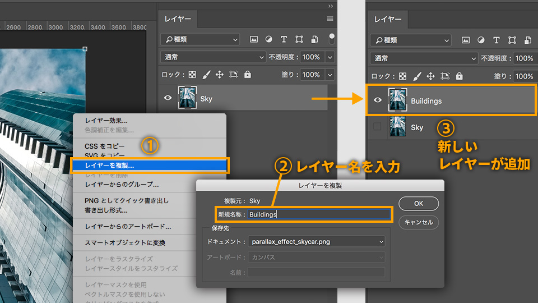Click shape layer filter icon in left panel
This screenshot has height=303, width=538.
[299, 39]
